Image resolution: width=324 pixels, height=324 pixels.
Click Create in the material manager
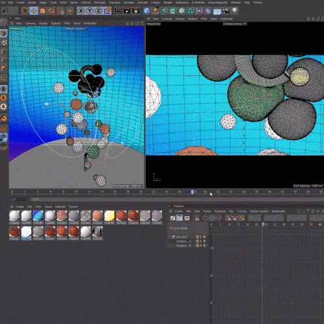point(20,207)
